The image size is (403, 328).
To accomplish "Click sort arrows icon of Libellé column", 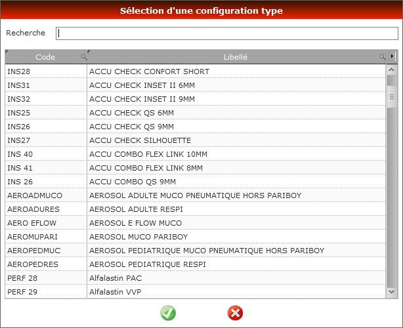I will pos(89,51).
